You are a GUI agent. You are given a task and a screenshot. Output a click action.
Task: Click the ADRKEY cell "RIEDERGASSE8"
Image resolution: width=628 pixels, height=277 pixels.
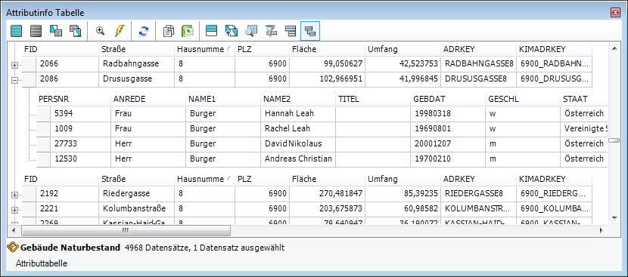pos(478,194)
